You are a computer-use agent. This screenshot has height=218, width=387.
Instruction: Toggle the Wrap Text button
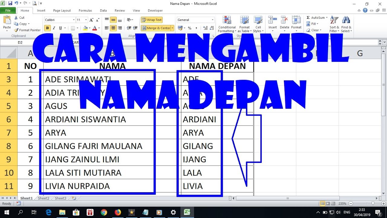pos(152,20)
